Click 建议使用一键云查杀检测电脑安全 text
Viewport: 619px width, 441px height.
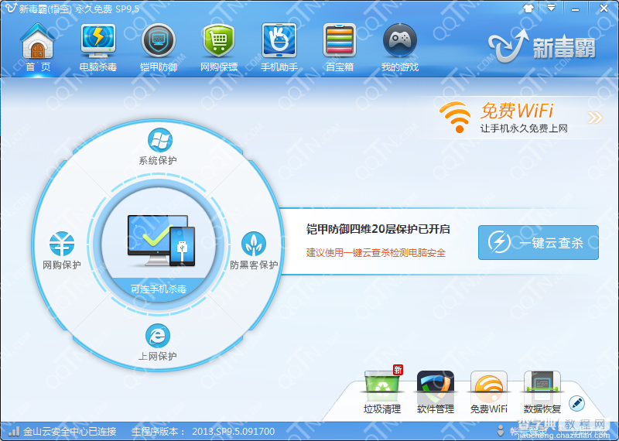point(375,253)
